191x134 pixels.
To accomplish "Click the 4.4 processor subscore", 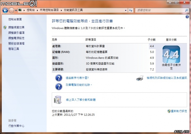I will tap(152, 46).
